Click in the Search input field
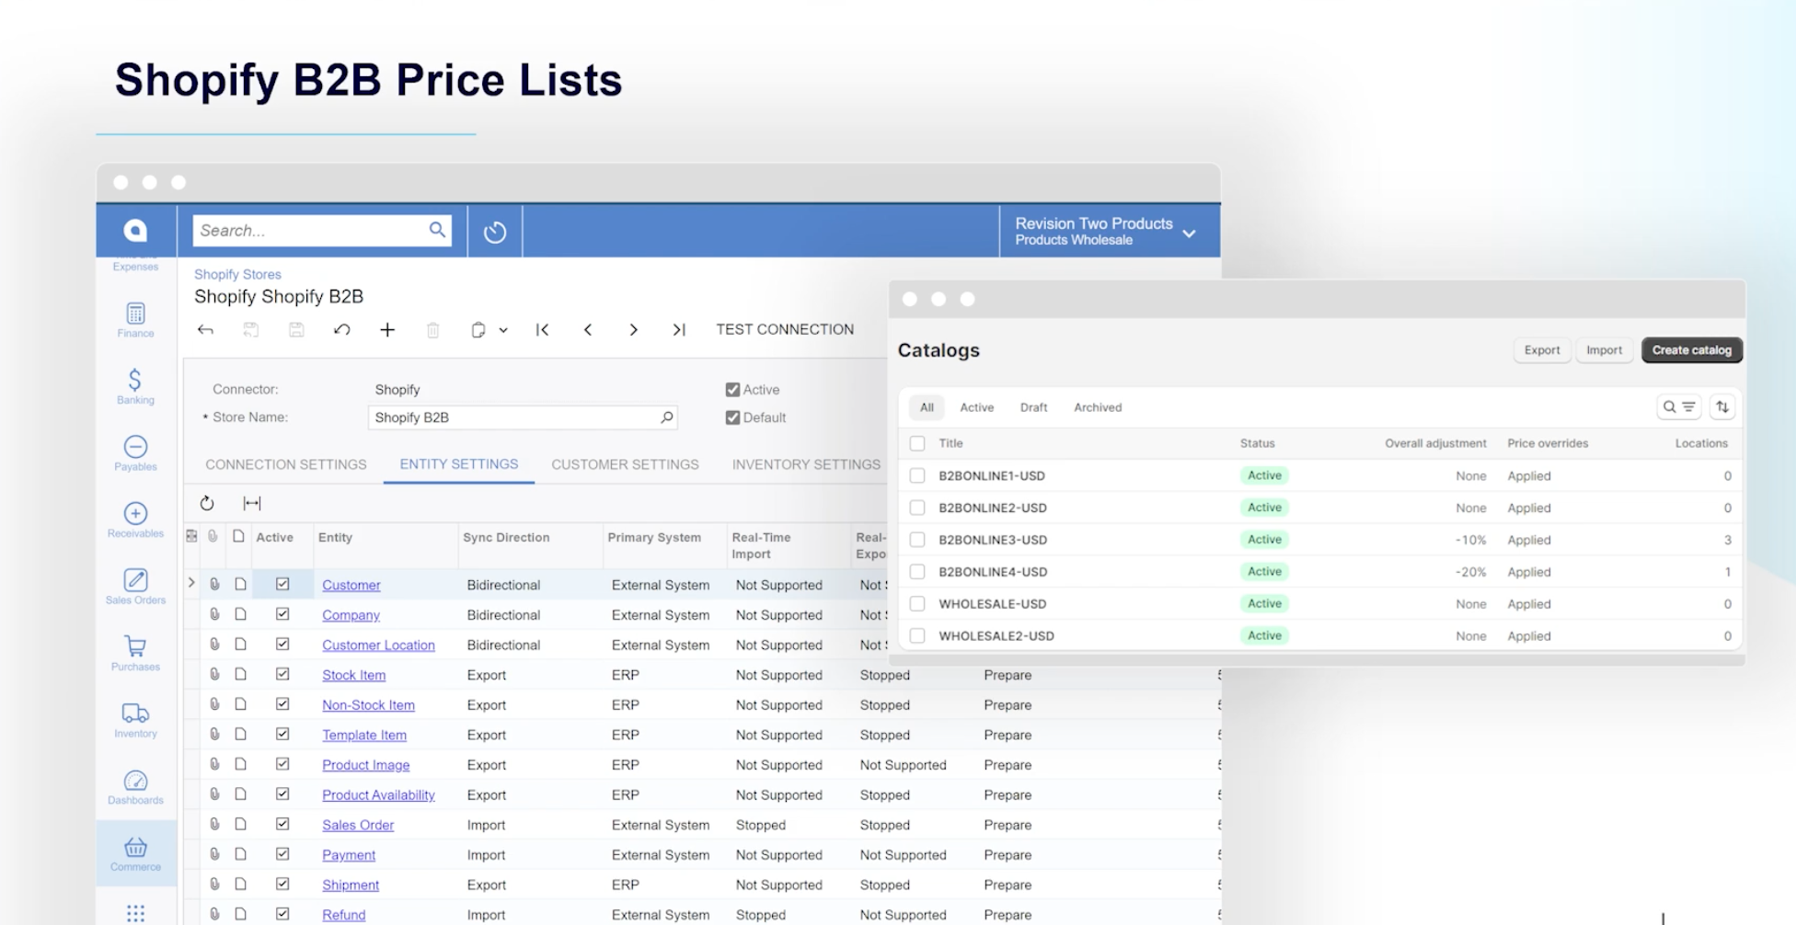Screen dimensions: 1796x925 click(313, 230)
